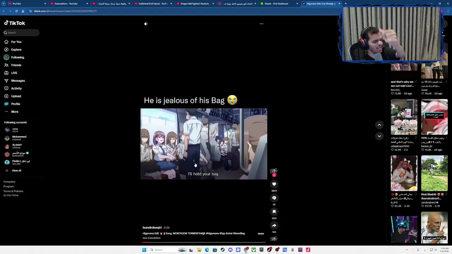This screenshot has width=452, height=254.
Task: Open comments via the speech bubble icon
Action: point(274,198)
